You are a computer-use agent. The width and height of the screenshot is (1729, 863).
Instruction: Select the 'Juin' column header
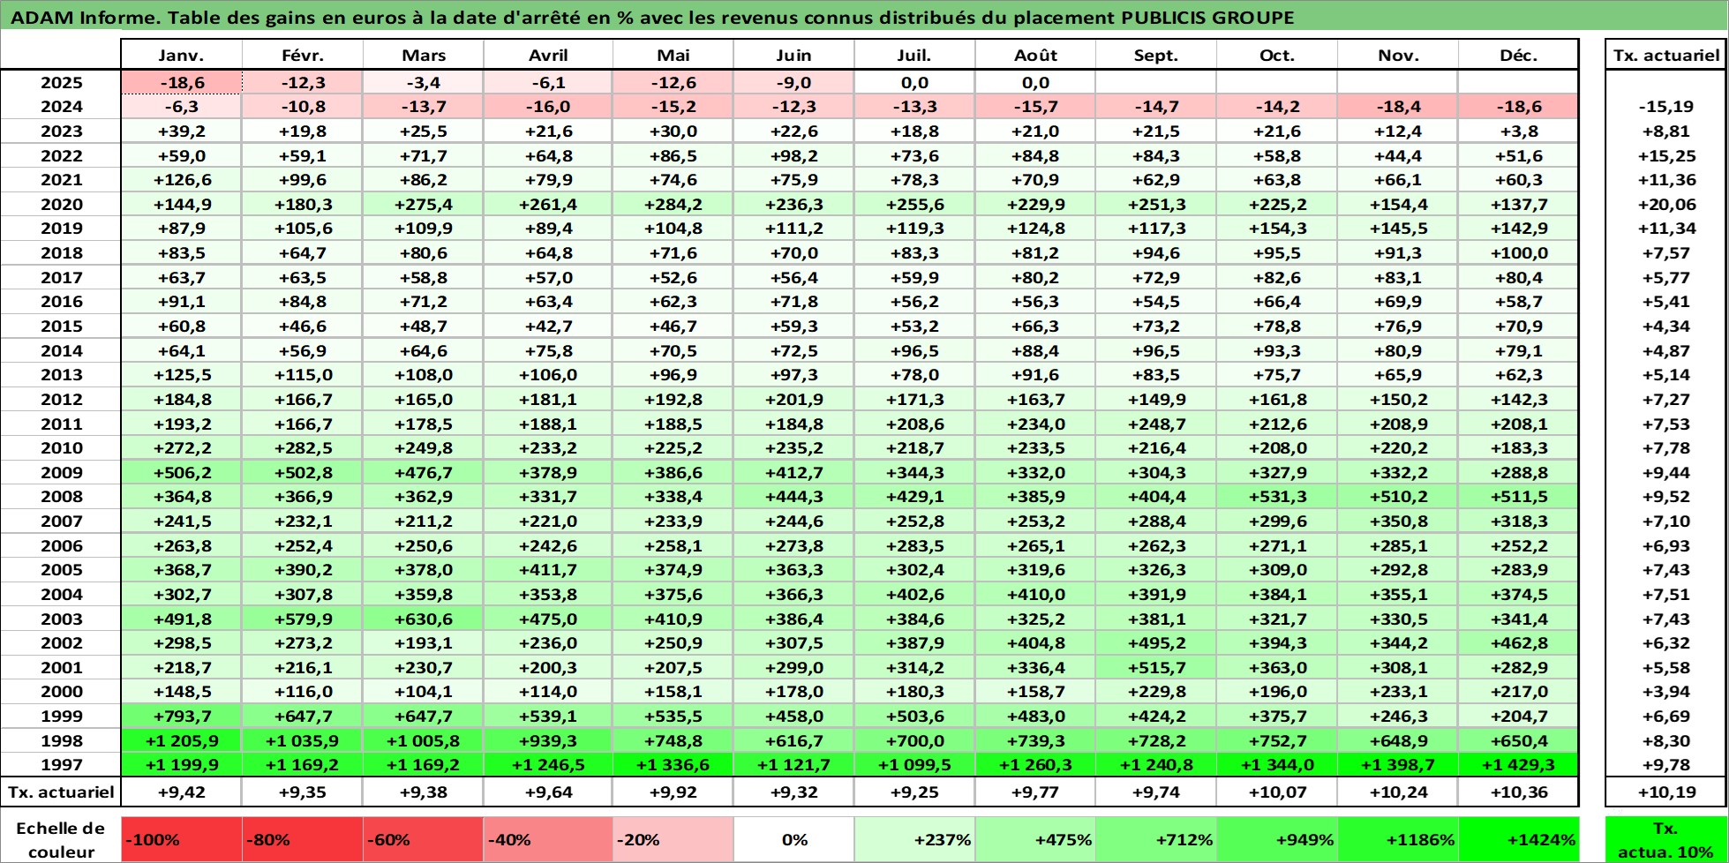click(x=793, y=55)
